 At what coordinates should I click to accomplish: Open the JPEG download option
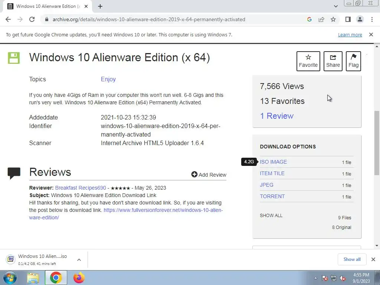[266, 185]
